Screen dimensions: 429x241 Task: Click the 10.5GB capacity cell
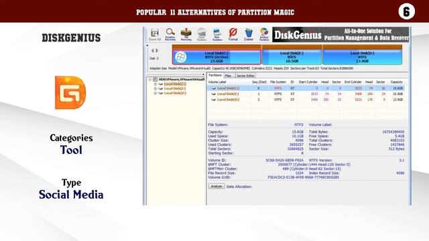point(397,94)
